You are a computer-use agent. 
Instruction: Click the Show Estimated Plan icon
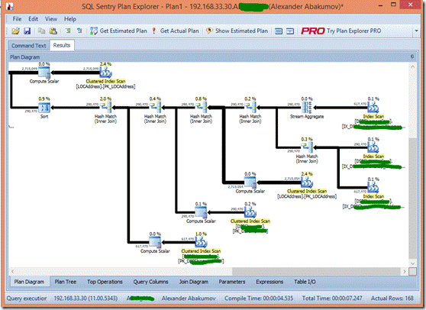tap(209, 31)
